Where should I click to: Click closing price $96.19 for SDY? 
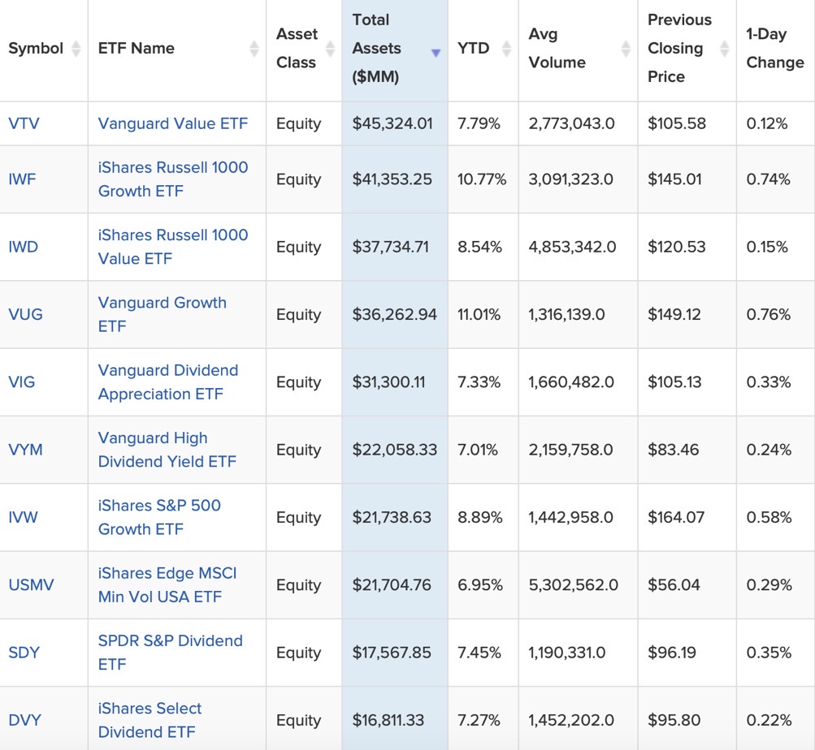(x=671, y=653)
